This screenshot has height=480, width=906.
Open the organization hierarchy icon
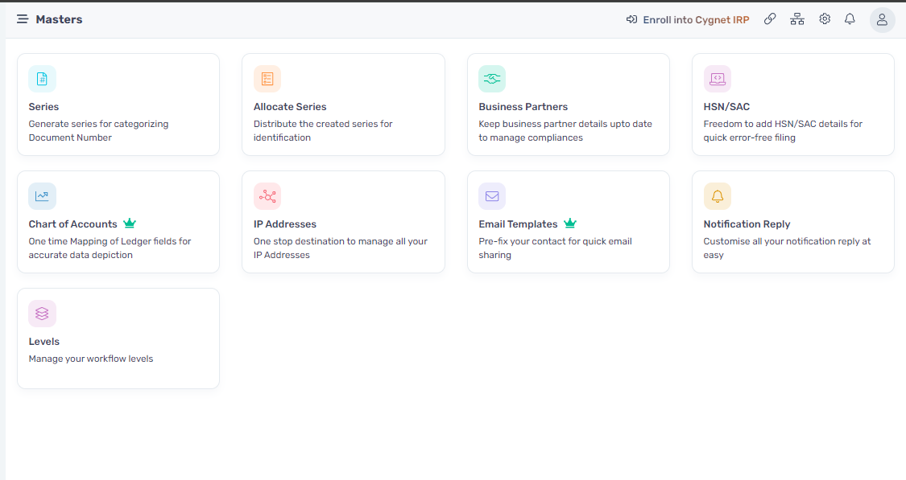(x=797, y=19)
